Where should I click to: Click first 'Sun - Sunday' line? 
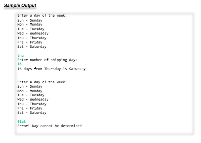point(30,20)
